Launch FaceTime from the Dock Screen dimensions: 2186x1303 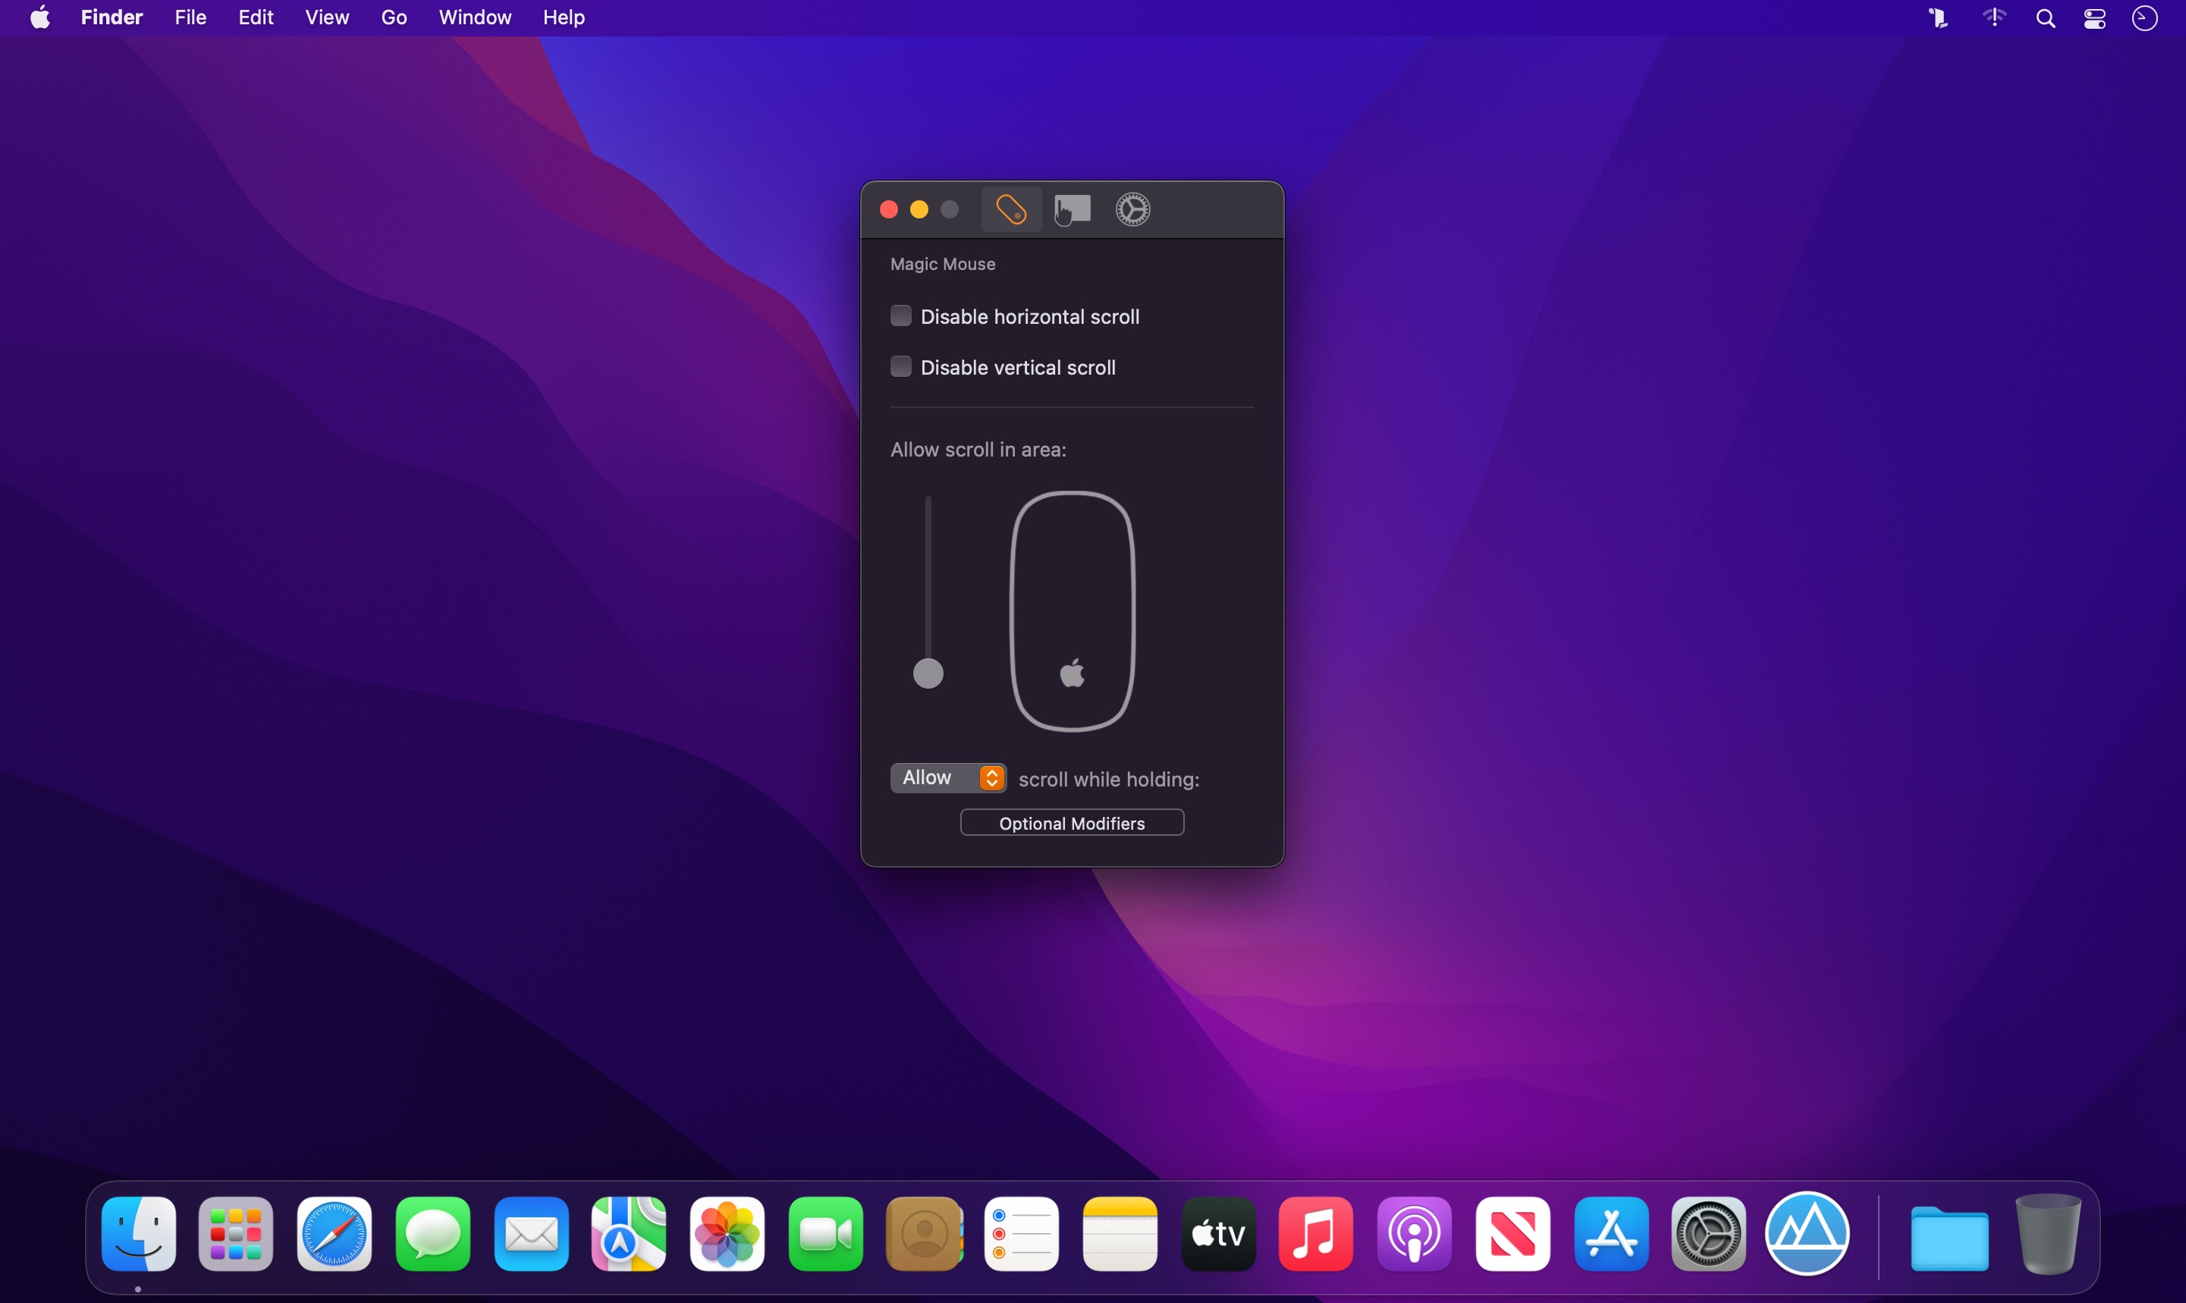[825, 1234]
